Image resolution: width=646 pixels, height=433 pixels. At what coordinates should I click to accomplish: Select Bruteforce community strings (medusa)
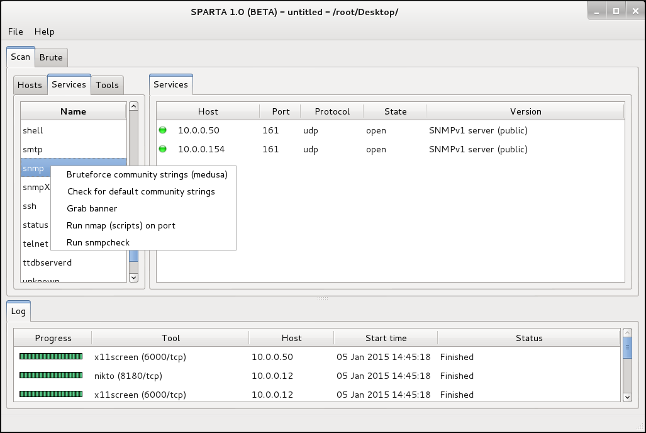point(147,174)
